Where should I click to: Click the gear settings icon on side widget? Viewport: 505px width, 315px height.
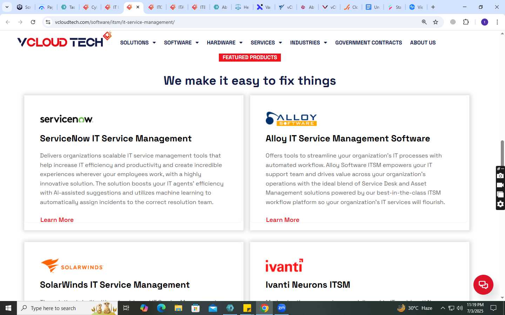[500, 204]
